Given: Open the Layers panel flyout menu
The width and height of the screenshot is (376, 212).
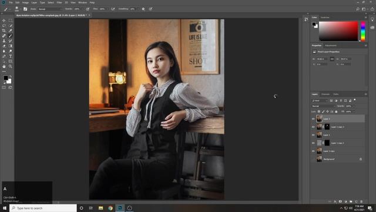Looking at the screenshot, I should tap(365, 94).
